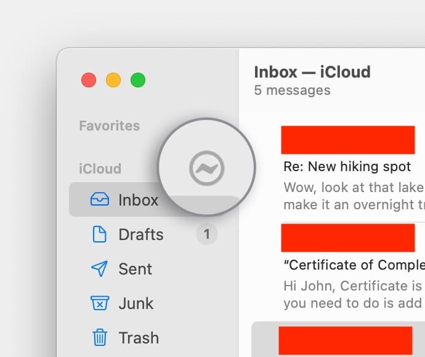The height and width of the screenshot is (357, 425).
Task: Click the Inbox tray icon in sidebar
Action: (99, 199)
